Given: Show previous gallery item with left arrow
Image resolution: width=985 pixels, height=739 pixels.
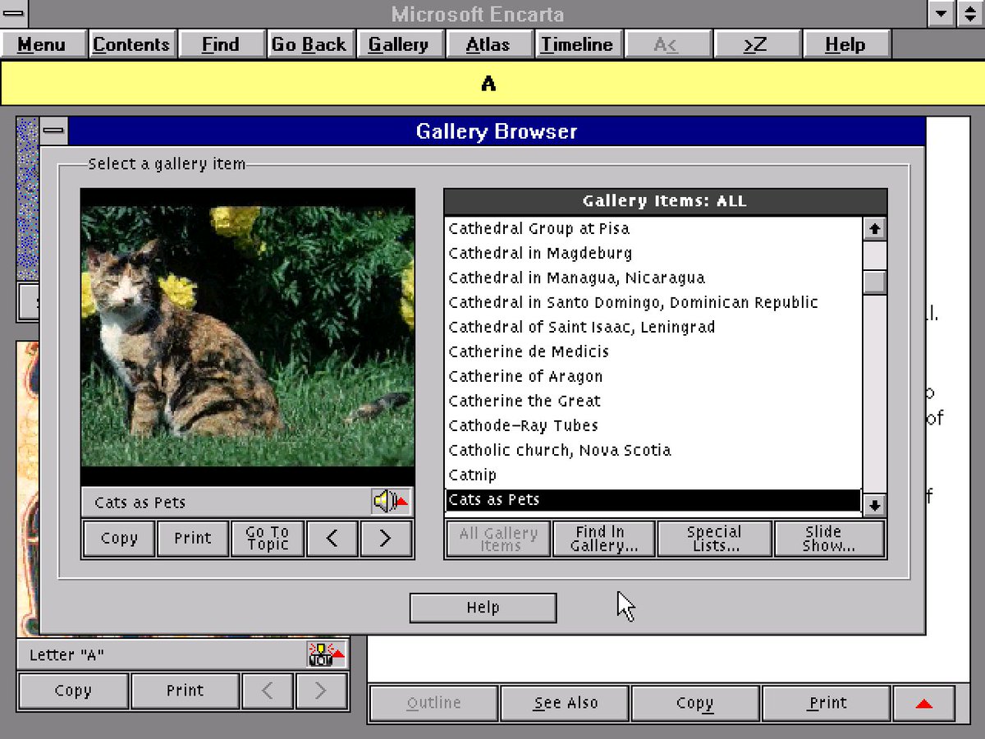Looking at the screenshot, I should pos(332,539).
